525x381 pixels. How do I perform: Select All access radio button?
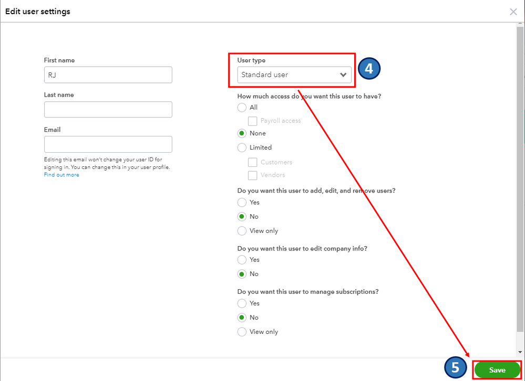pos(242,108)
